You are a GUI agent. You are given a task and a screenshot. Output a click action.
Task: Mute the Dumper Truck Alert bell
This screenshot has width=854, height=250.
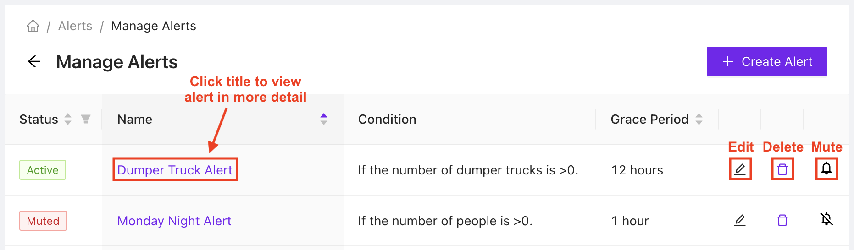[x=826, y=169]
